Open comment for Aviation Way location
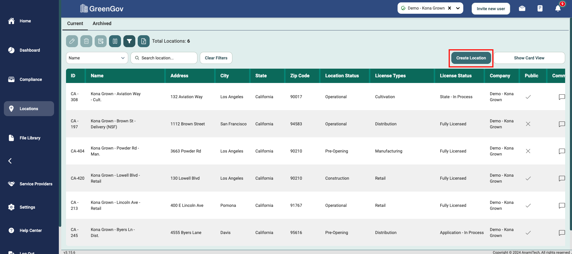Viewport: 572px width, 254px height. tap(562, 97)
